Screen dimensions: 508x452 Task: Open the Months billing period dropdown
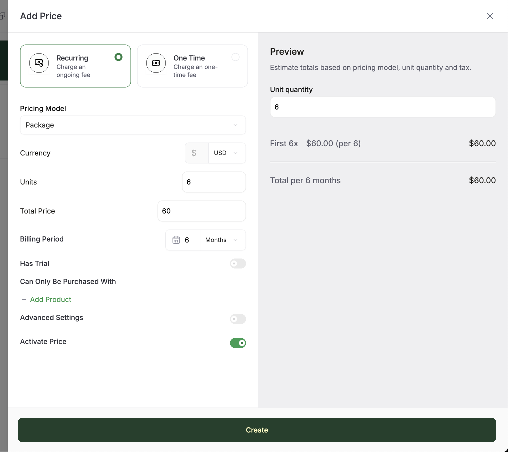(x=223, y=240)
